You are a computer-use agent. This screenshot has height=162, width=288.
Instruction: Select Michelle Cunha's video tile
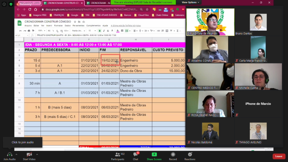tap(258, 76)
